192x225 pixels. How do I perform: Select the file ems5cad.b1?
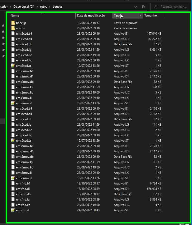[x=24, y=109]
